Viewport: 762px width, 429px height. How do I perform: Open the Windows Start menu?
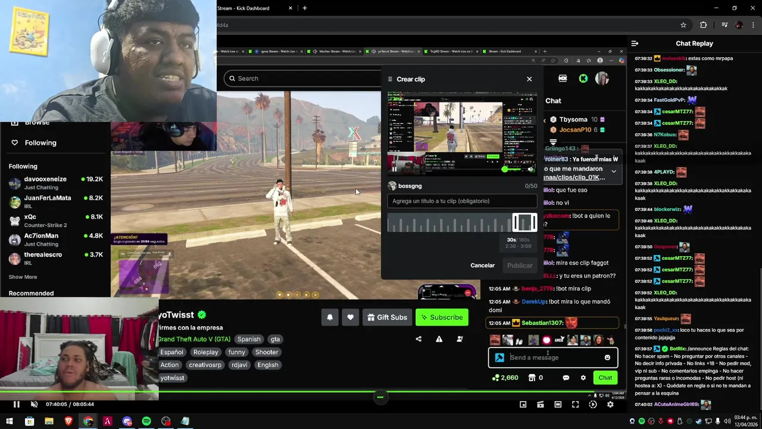pos(10,422)
